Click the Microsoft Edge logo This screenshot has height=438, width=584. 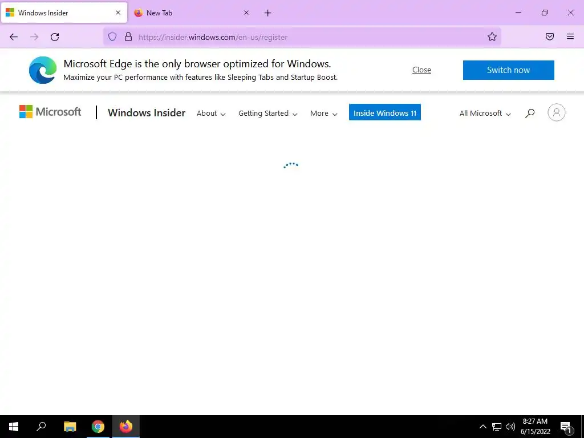[43, 70]
